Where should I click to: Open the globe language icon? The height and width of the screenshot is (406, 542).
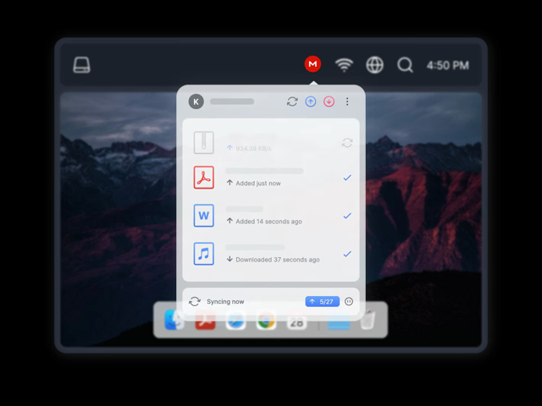[374, 64]
